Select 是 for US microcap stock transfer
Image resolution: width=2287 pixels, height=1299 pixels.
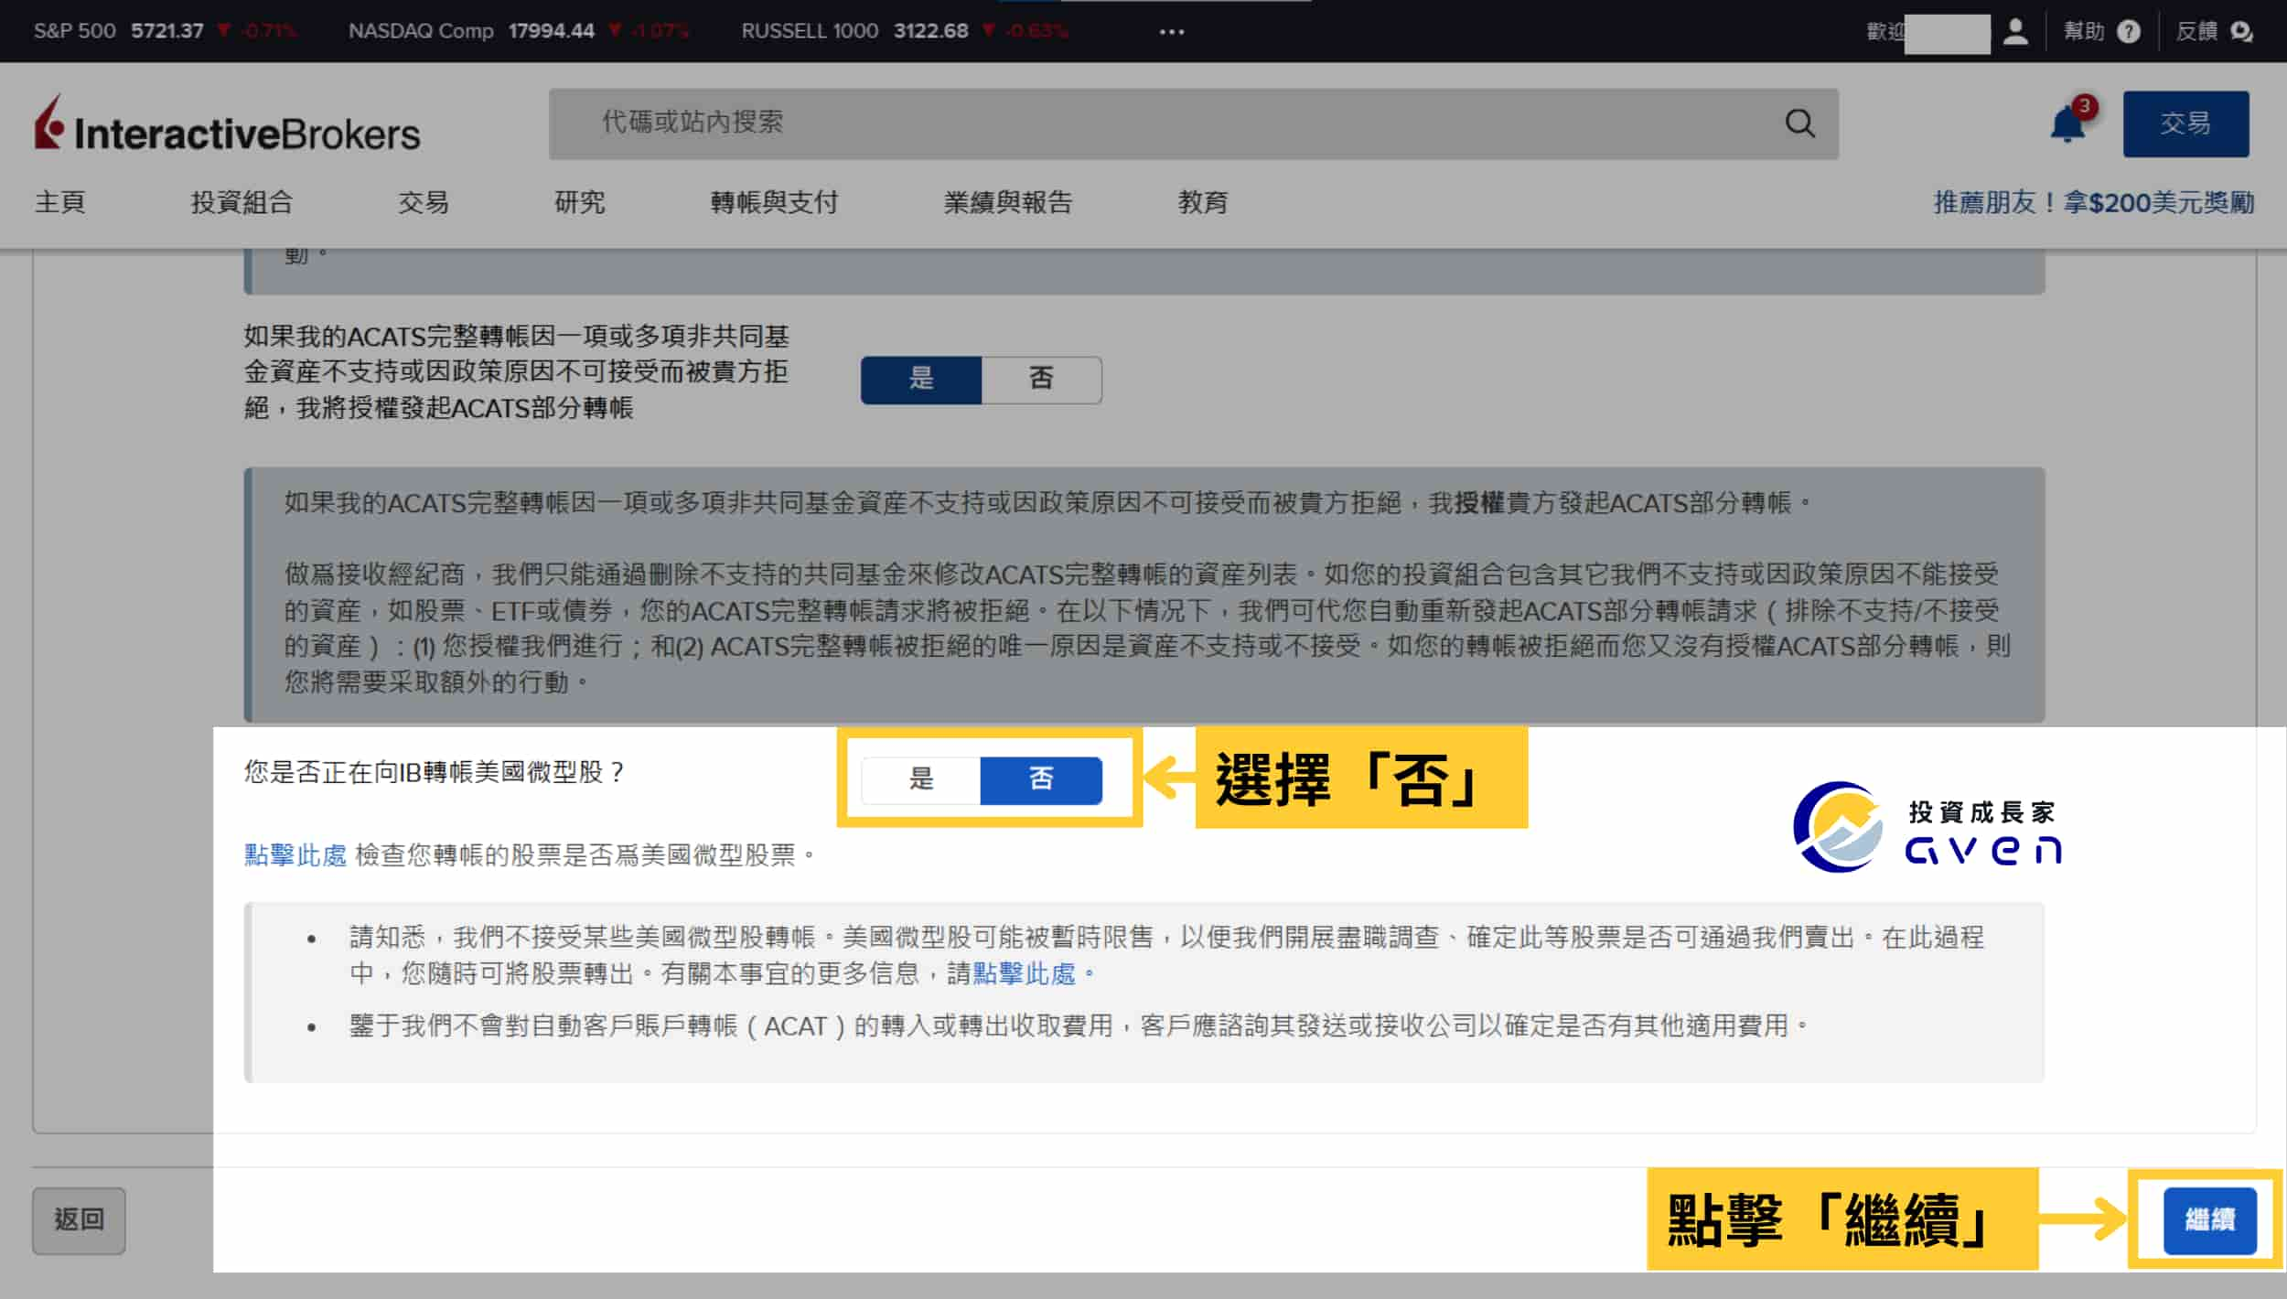pyautogui.click(x=921, y=779)
